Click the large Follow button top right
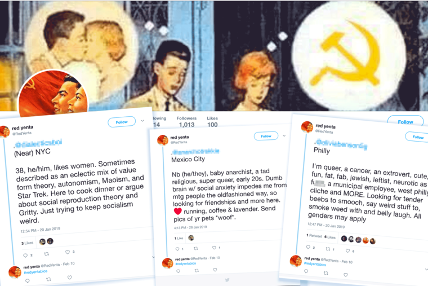Image resolution: width=428 pixels, height=286 pixels. tap(405, 122)
